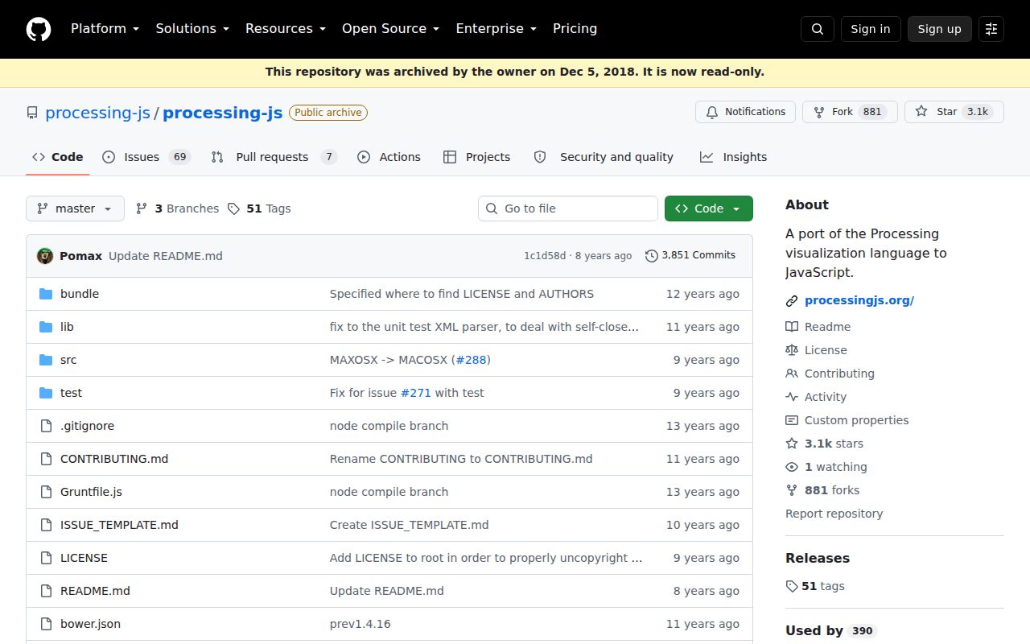1030x644 pixels.
Task: Click the link icon beside processingjs.org
Action: (x=792, y=301)
